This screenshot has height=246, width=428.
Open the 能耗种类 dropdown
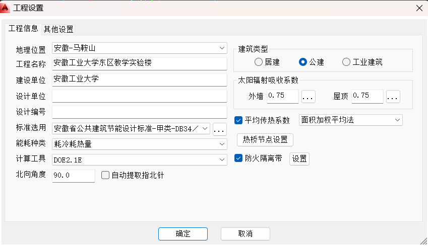coord(140,144)
